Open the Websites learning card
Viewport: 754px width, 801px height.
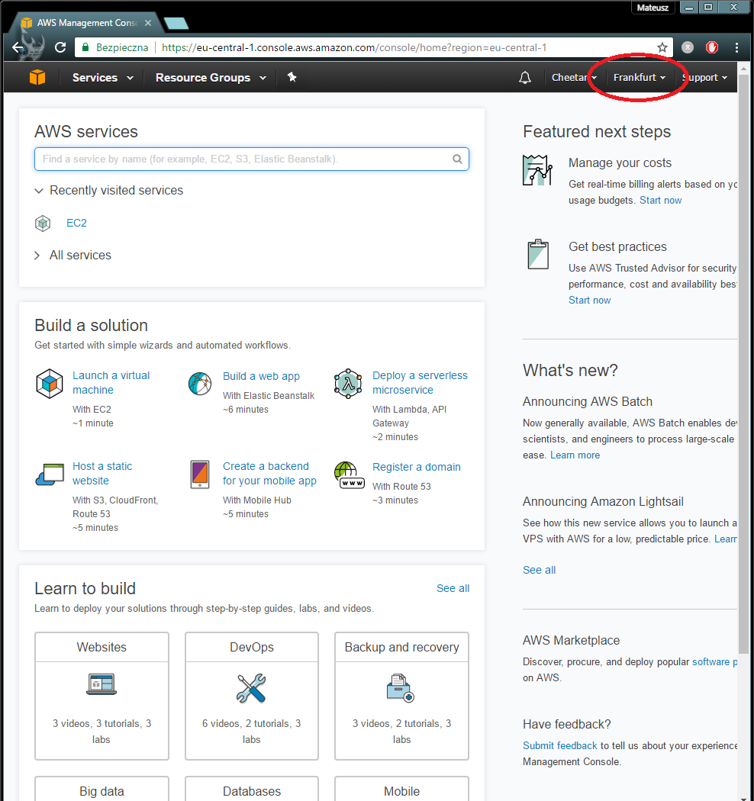pos(101,696)
